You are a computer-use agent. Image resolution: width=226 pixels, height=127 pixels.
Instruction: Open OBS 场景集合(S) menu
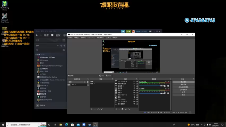click(100, 38)
